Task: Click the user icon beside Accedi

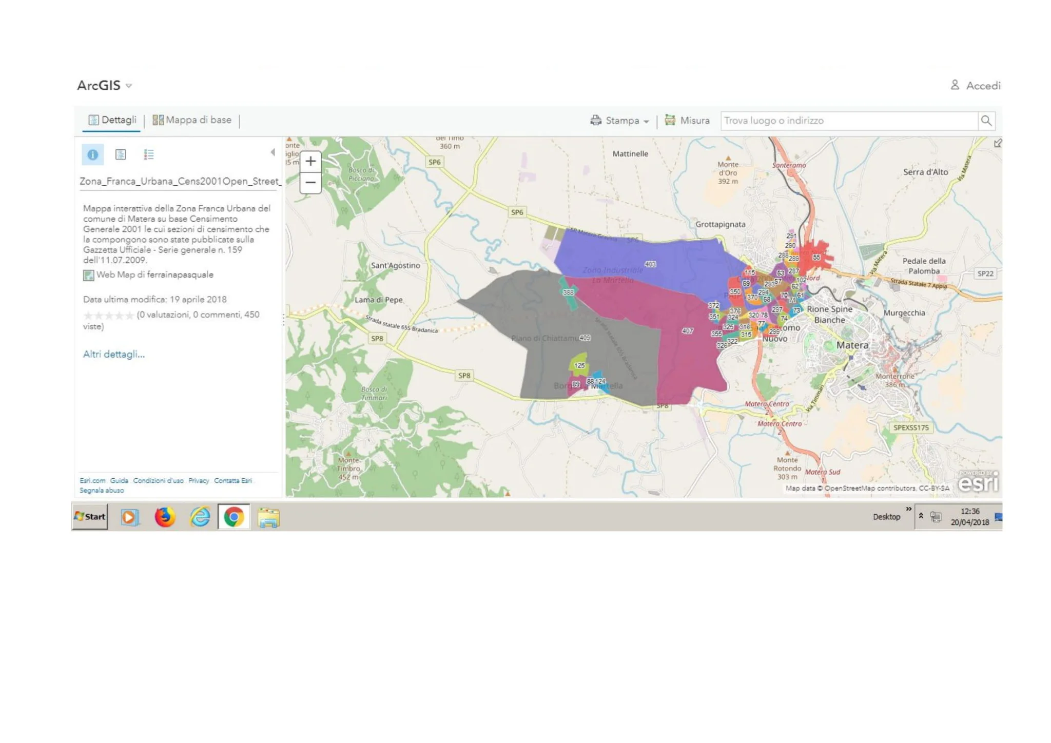Action: tap(955, 85)
